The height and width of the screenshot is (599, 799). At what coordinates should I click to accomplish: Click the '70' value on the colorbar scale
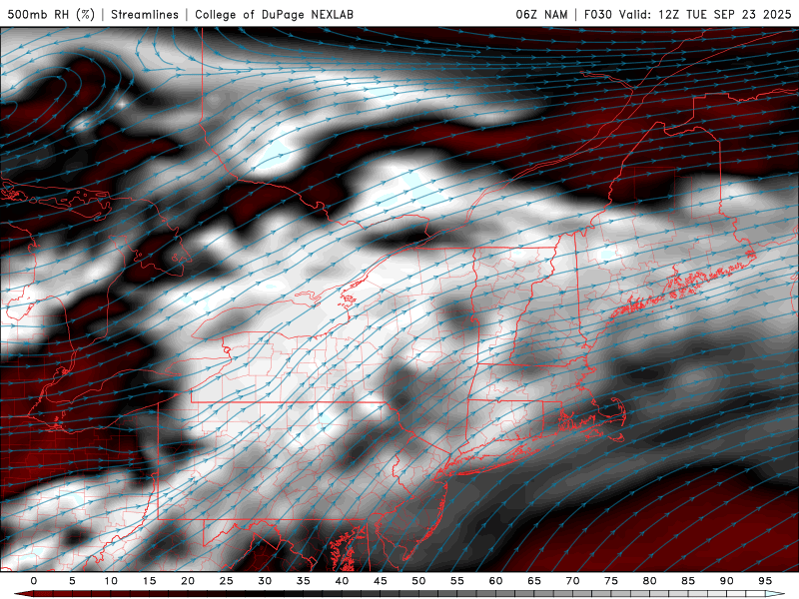pos(572,581)
